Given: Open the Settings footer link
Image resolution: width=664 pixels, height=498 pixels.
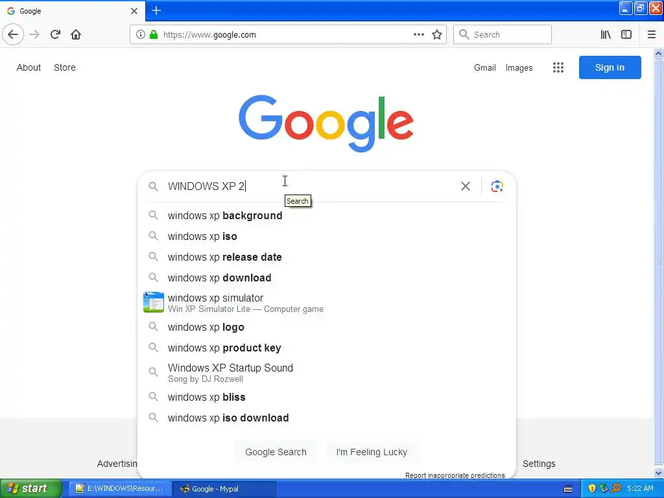Looking at the screenshot, I should coord(539,464).
